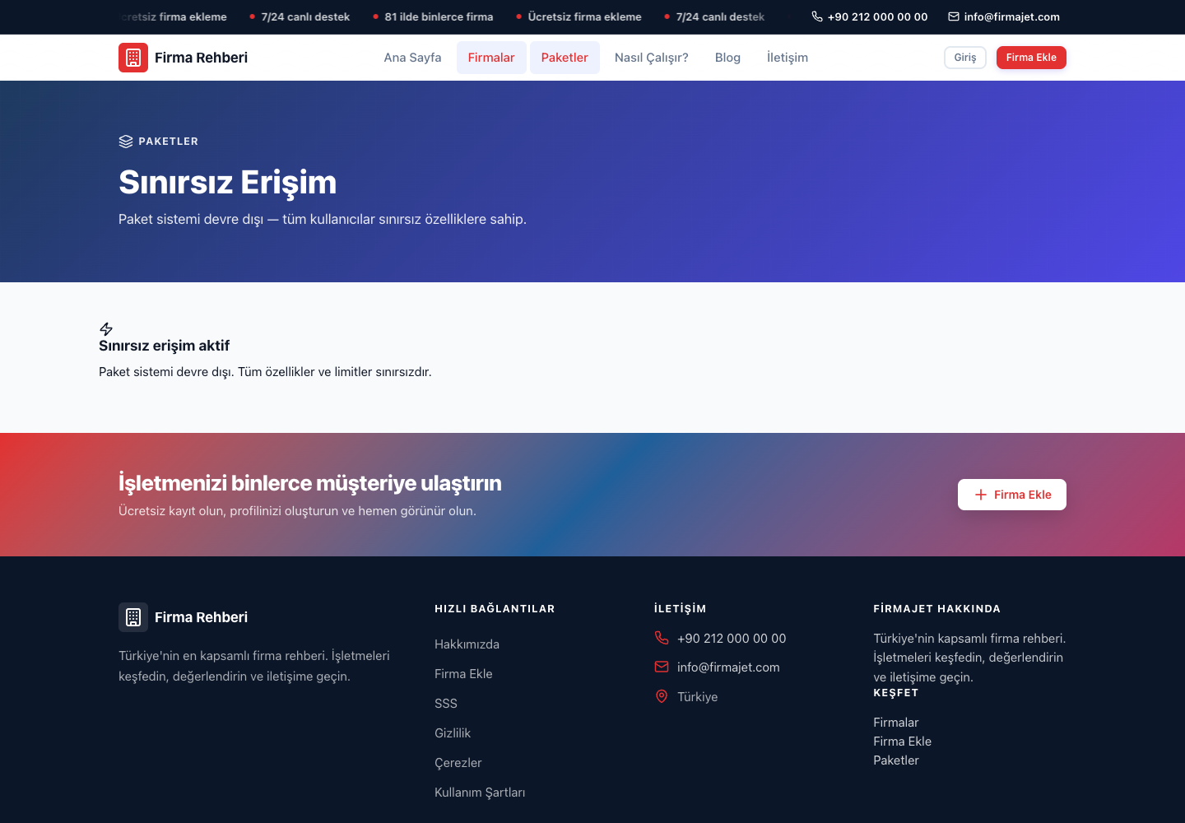Open the Ana Sayfa menu item
The image size is (1185, 823).
(x=412, y=58)
